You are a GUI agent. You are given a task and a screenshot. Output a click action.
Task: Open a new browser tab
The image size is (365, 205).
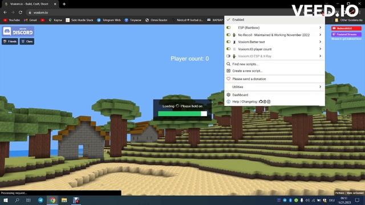pos(64,4)
